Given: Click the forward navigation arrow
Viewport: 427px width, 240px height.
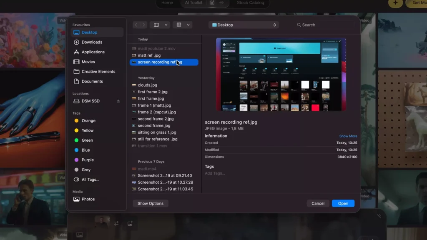Looking at the screenshot, I should click(144, 25).
